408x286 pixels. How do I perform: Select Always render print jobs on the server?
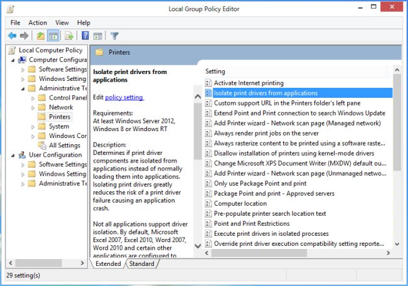(x=266, y=133)
